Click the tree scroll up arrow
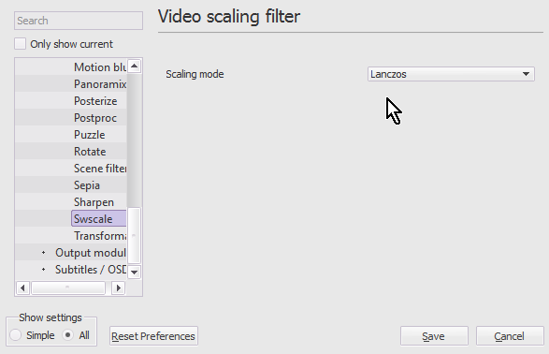The height and width of the screenshot is (354, 549). pos(134,66)
